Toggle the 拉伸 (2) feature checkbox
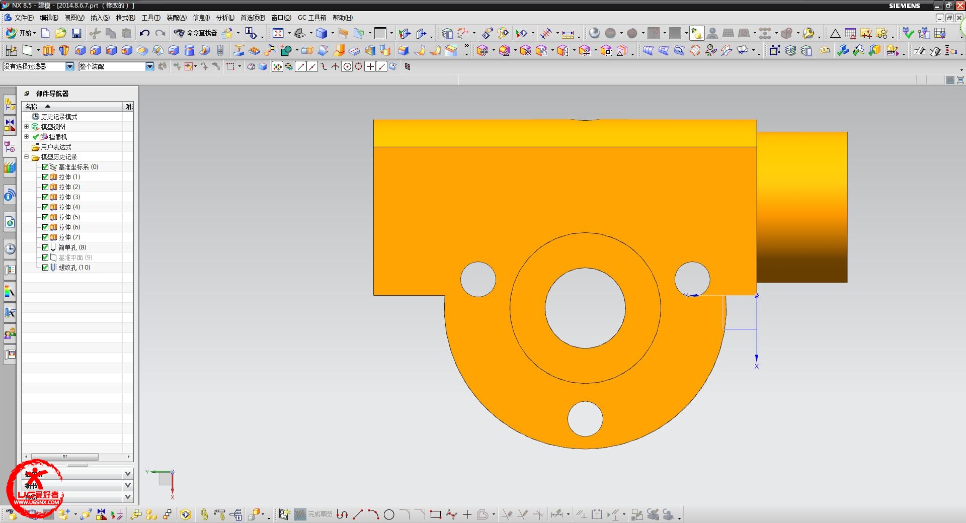Screen dimensions: 966x523 click(45, 187)
